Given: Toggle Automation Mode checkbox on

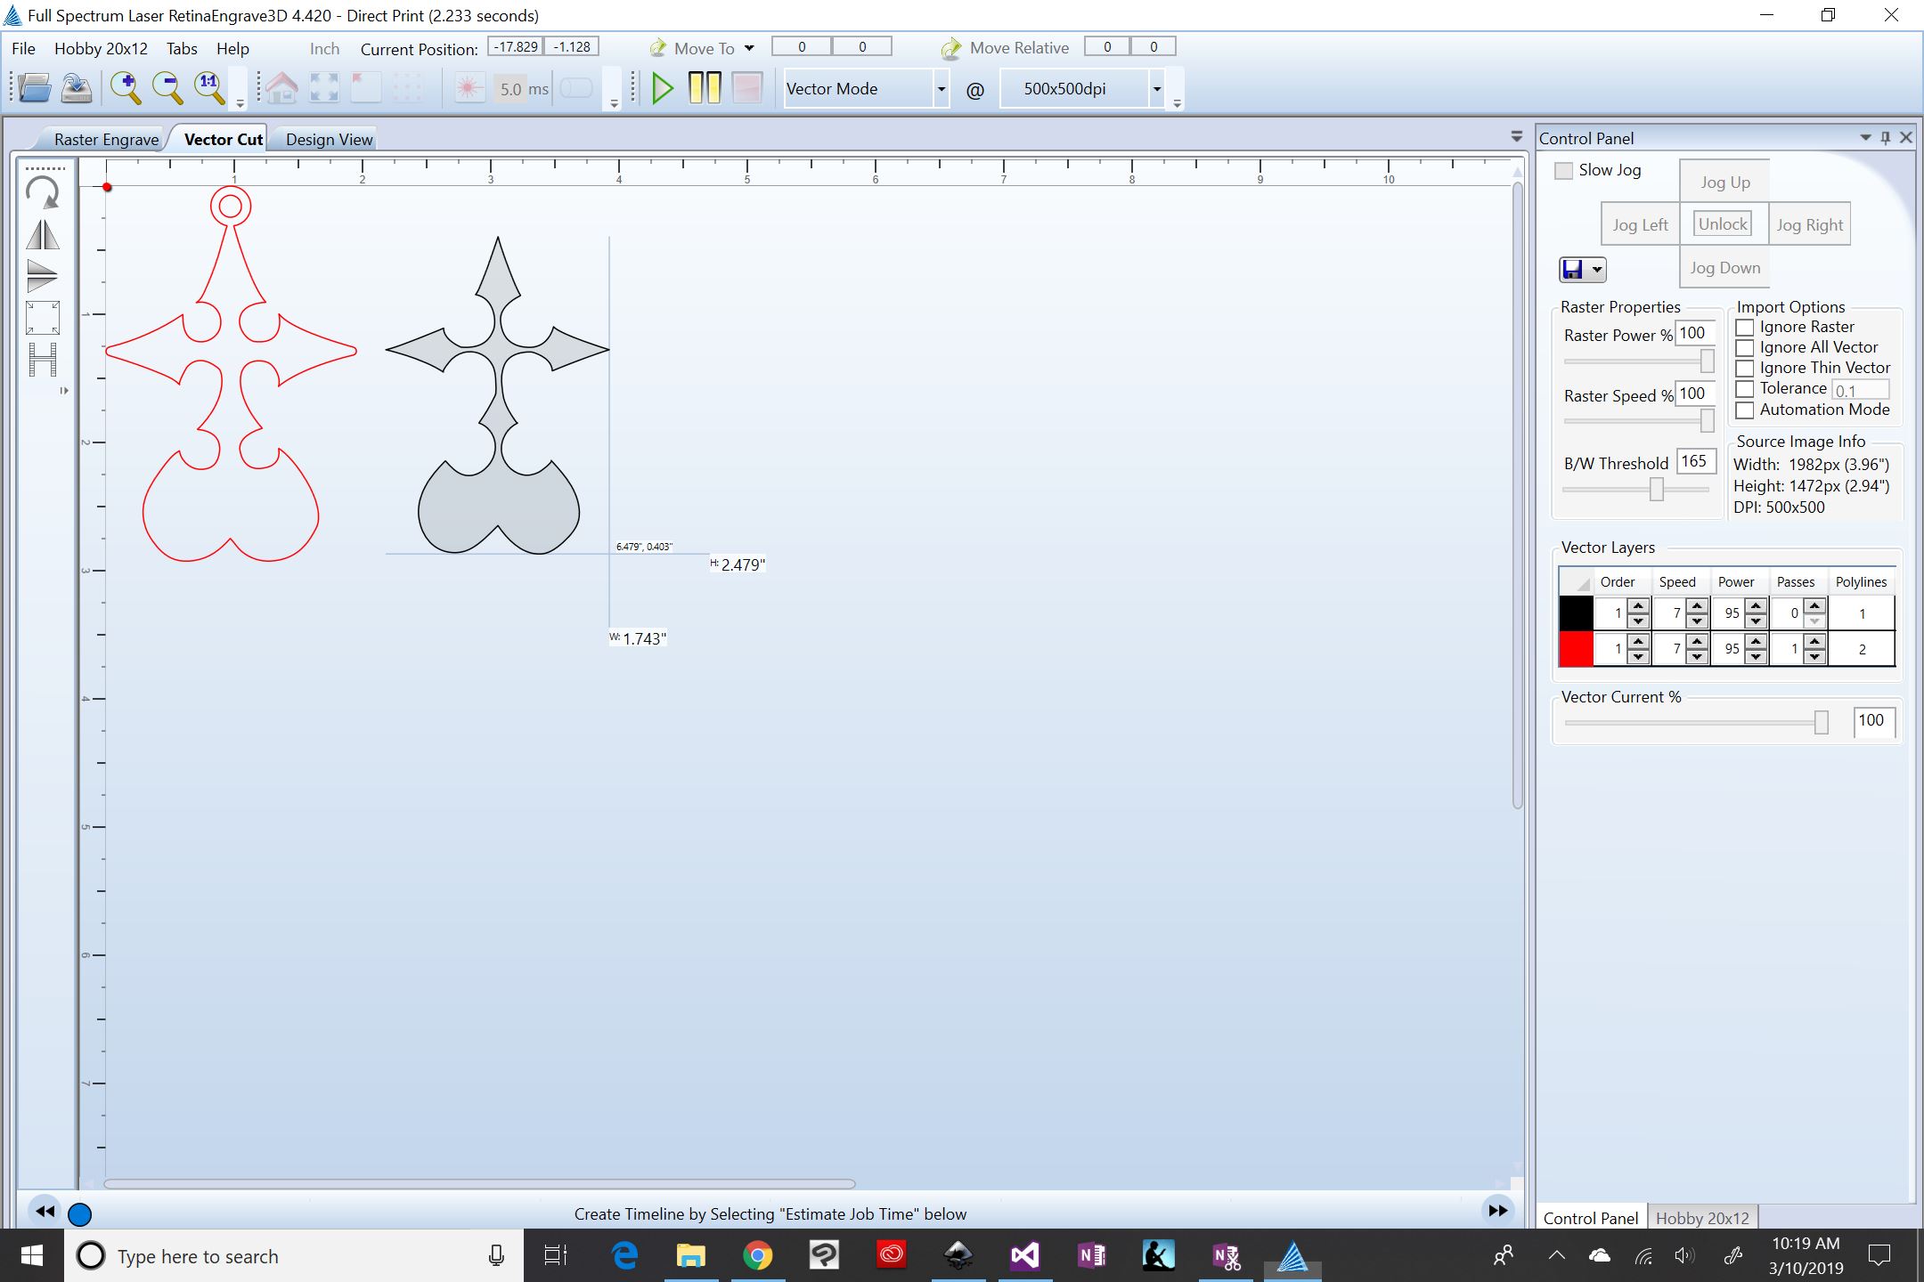Looking at the screenshot, I should (x=1744, y=412).
